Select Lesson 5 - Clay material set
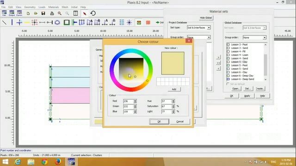This screenshot has height=166, width=296. click(x=239, y=62)
